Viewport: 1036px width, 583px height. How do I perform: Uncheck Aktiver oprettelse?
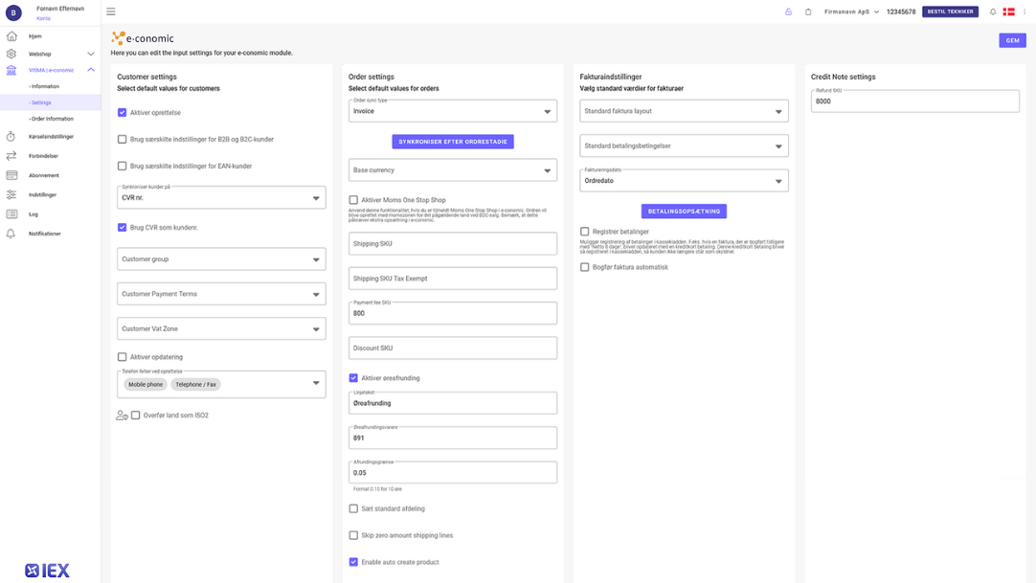tap(121, 111)
